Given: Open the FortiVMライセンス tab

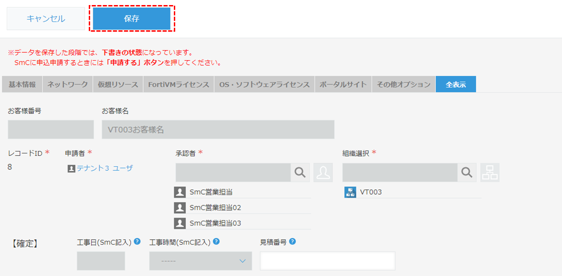Looking at the screenshot, I should (x=178, y=84).
